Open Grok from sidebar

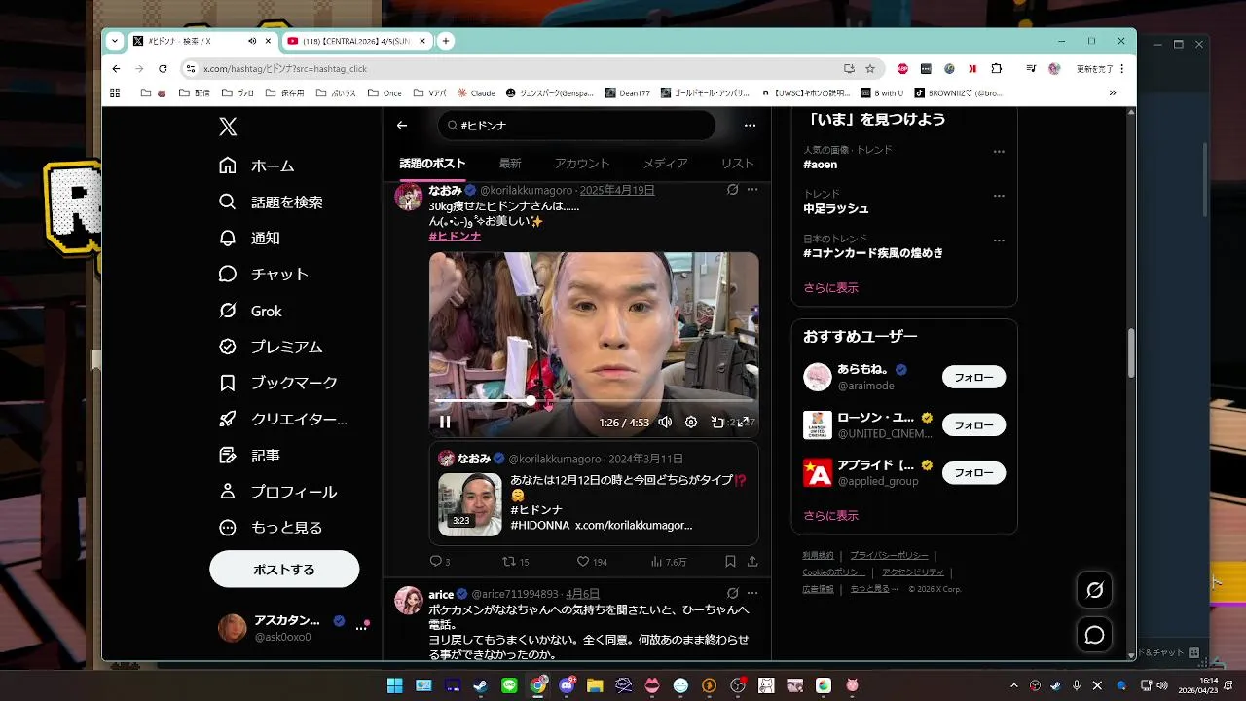(x=251, y=312)
